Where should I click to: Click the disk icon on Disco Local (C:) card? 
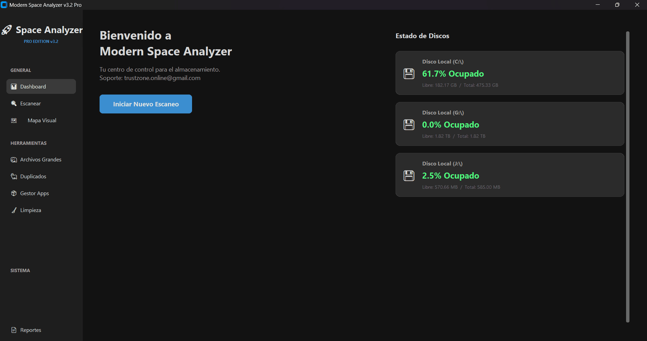(409, 74)
